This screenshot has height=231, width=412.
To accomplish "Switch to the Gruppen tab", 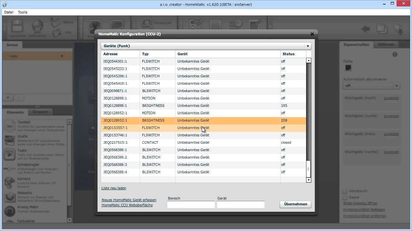I will point(40,112).
